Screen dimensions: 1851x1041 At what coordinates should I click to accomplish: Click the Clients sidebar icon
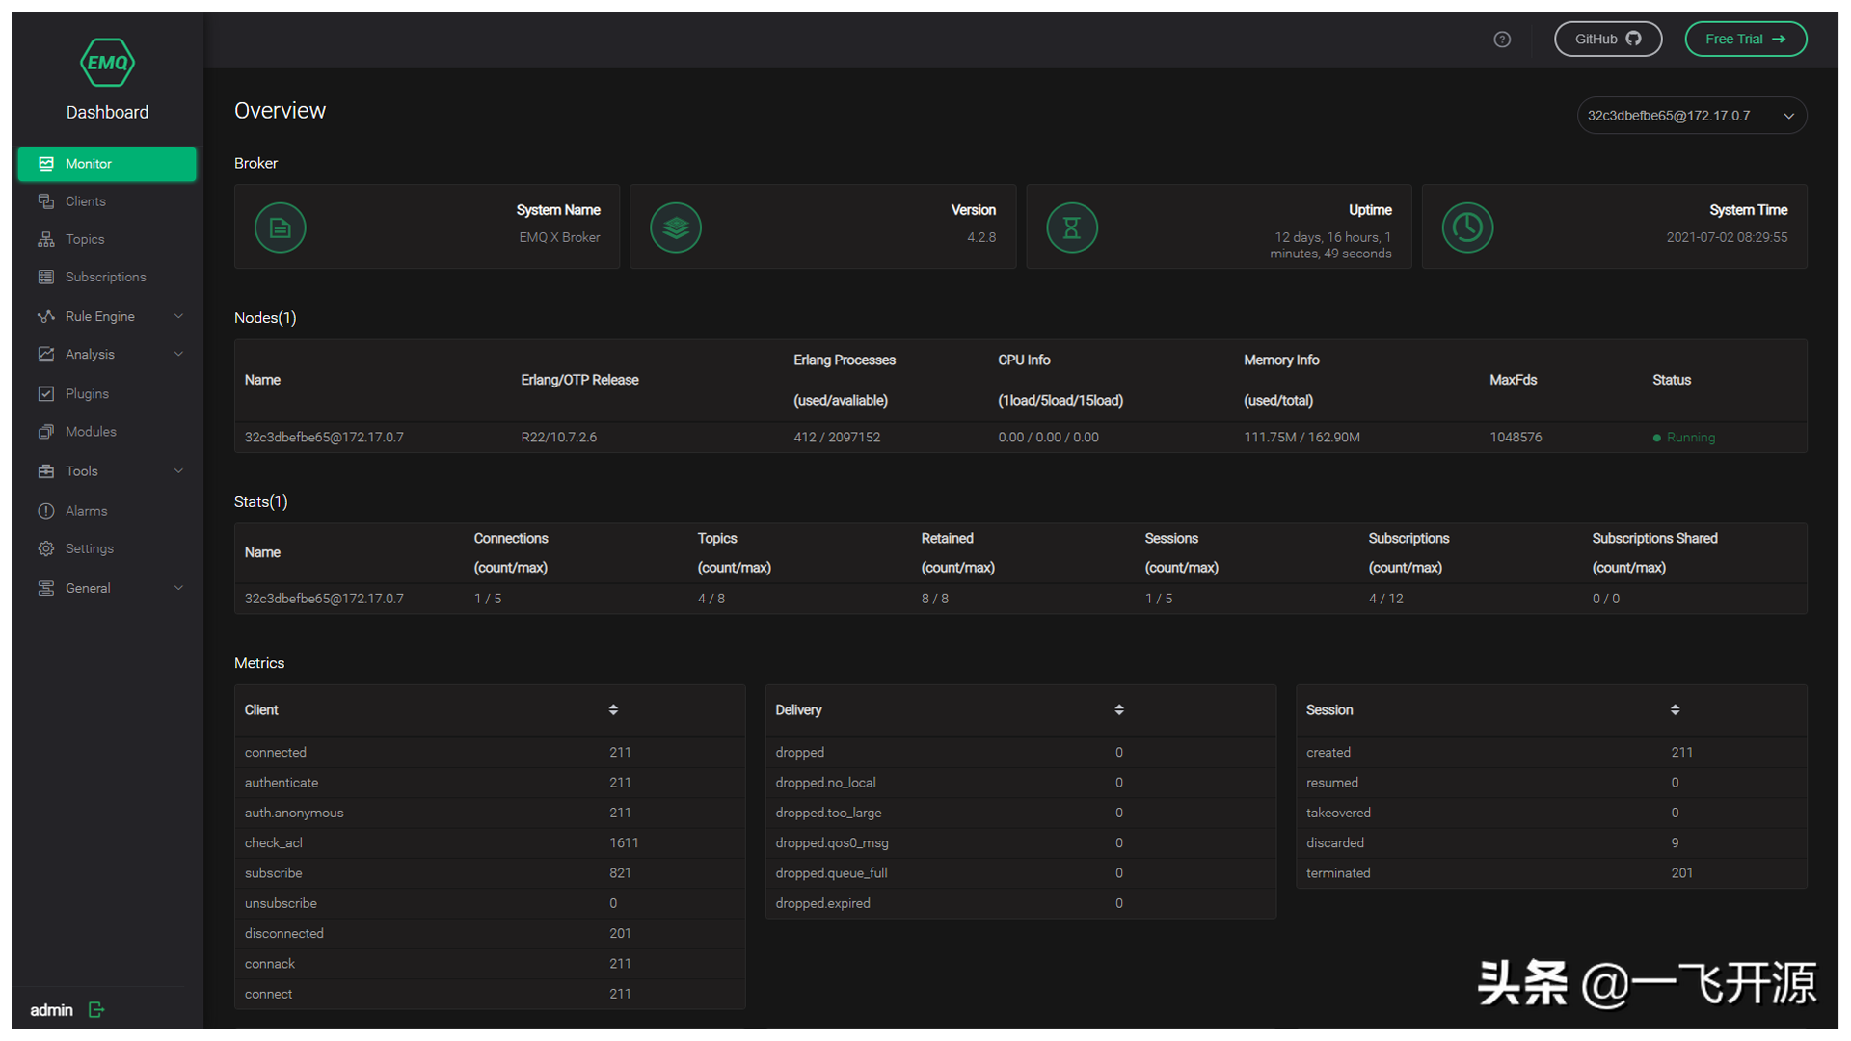pyautogui.click(x=45, y=200)
